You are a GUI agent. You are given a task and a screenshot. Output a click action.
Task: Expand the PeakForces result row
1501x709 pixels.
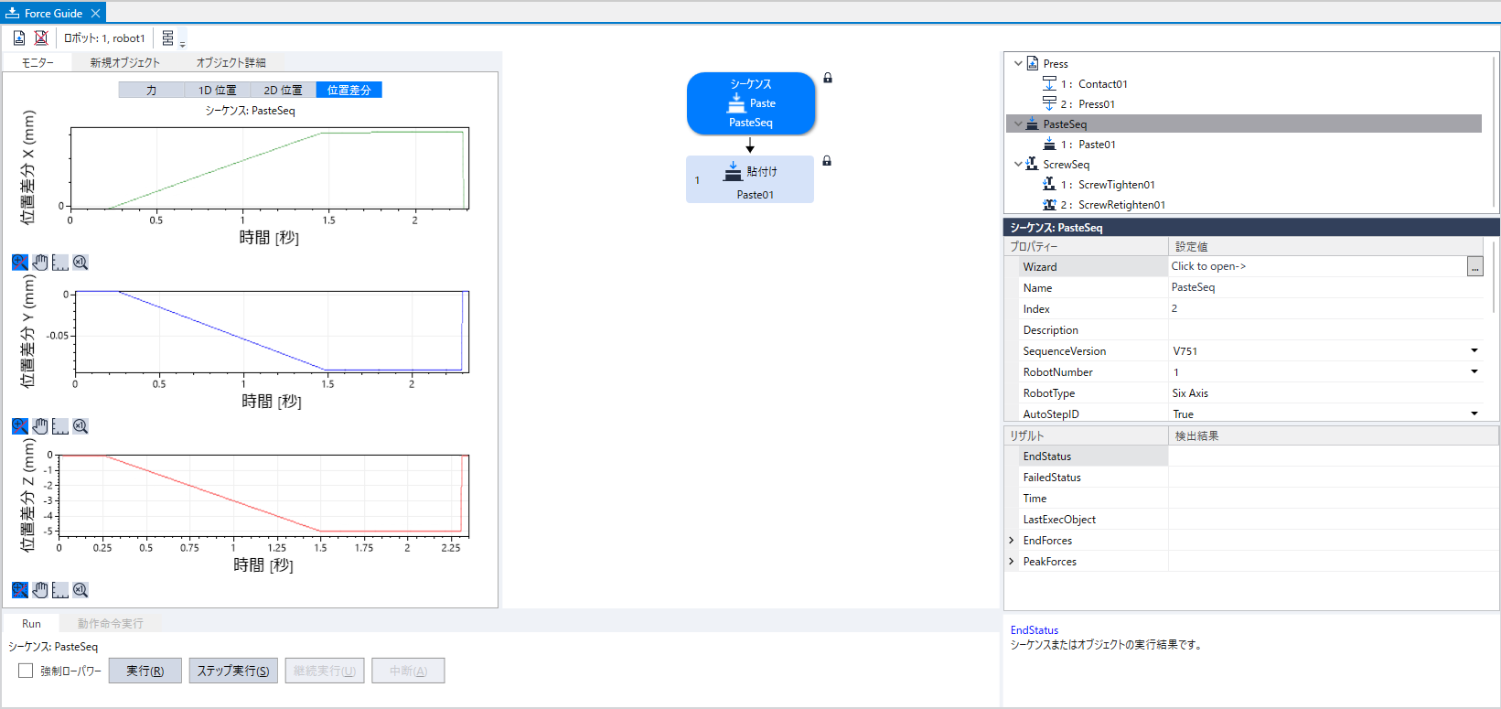tap(1012, 562)
